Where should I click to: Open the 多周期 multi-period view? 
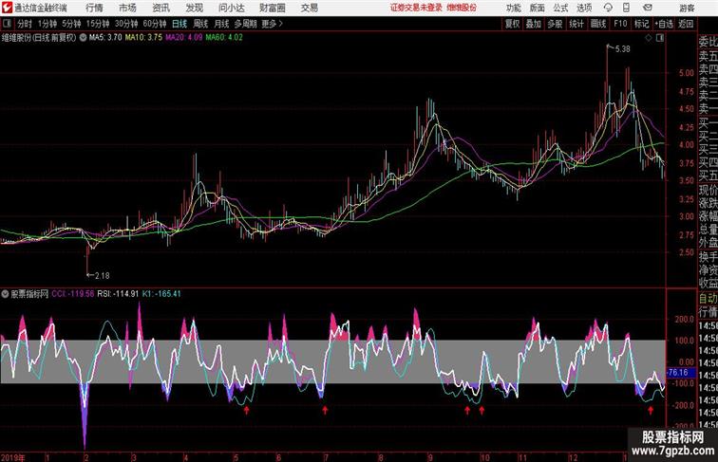click(x=245, y=24)
